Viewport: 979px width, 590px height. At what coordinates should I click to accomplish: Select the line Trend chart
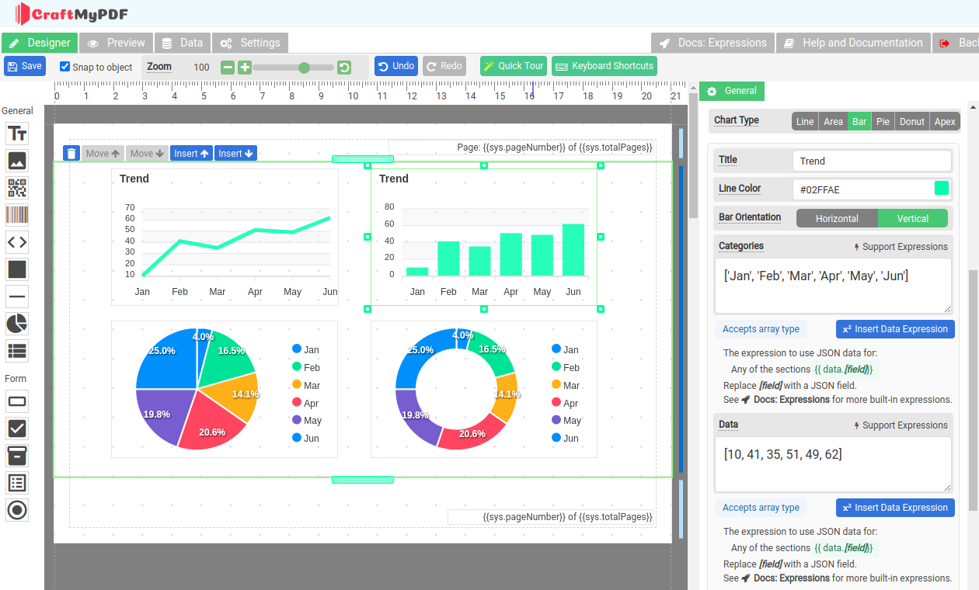click(x=225, y=237)
